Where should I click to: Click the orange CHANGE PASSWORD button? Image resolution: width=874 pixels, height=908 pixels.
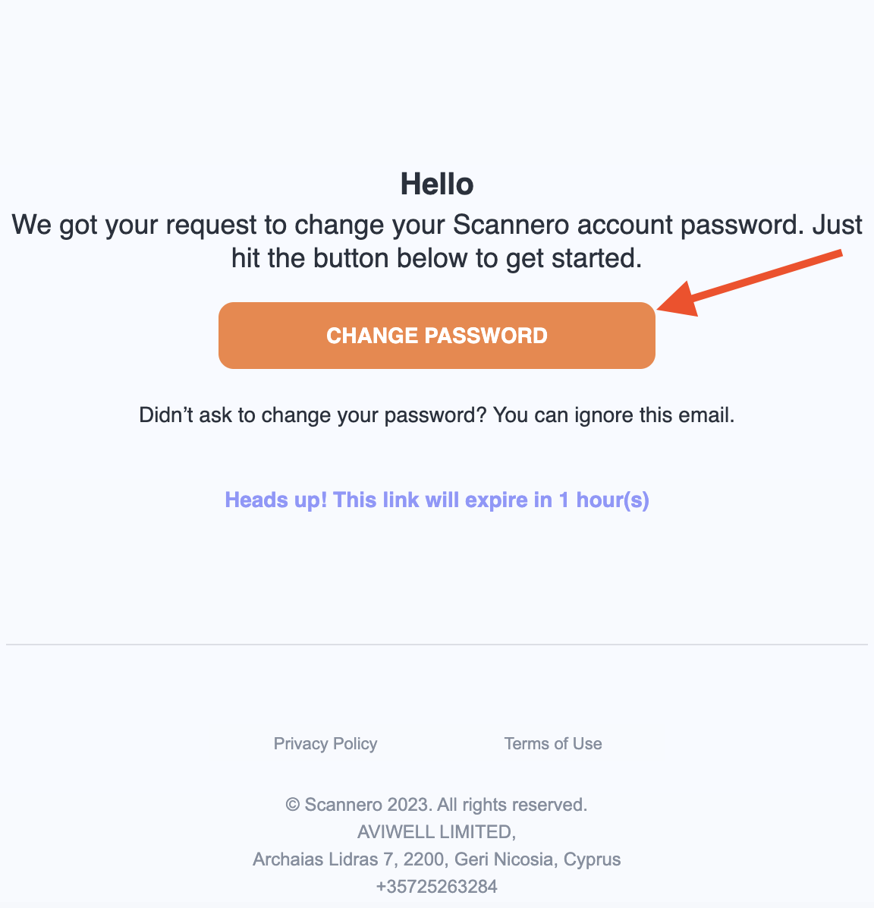coord(436,336)
